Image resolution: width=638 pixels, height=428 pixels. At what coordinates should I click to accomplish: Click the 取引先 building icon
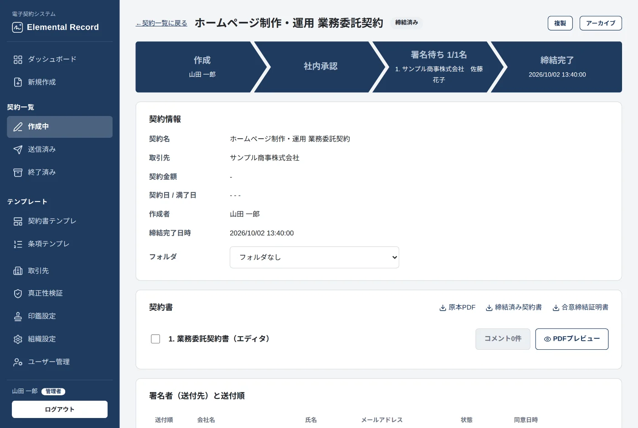pos(18,271)
